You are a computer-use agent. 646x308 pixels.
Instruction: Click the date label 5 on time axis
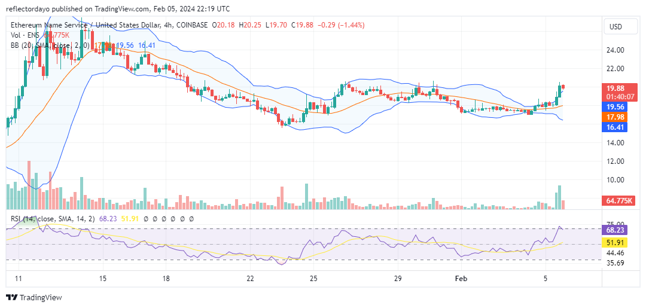[x=546, y=278]
